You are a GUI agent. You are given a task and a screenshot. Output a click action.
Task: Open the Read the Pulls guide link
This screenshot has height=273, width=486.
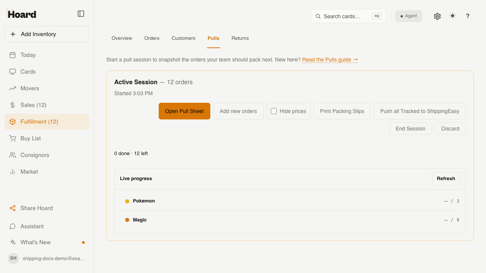pyautogui.click(x=330, y=60)
